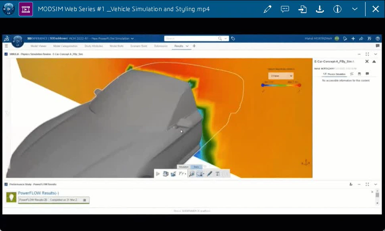Image resolution: width=385 pixels, height=231 pixels.
Task: Open the PowerFLOW Results(-) link
Action: click(x=38, y=193)
